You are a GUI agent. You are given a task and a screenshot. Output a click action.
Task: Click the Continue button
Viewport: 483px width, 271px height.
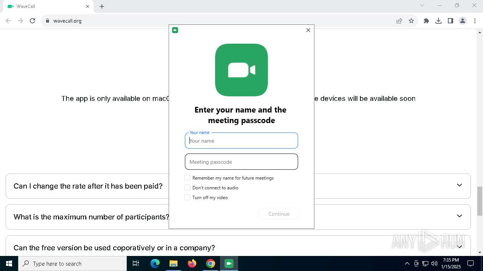279,214
